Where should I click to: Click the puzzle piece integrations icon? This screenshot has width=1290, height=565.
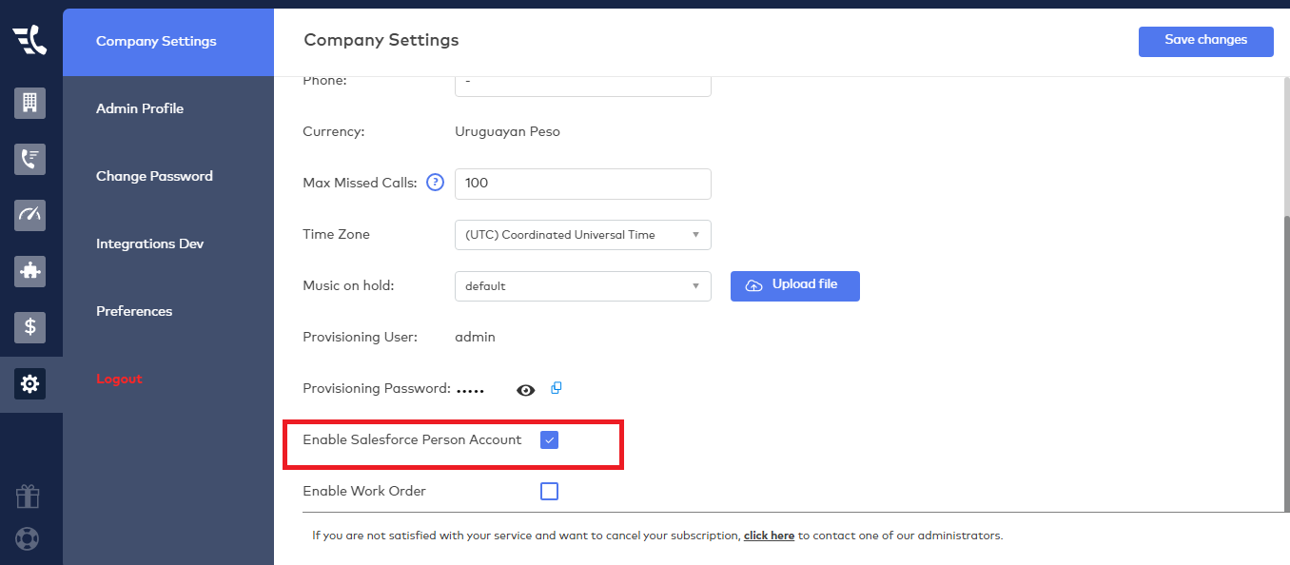(x=29, y=271)
